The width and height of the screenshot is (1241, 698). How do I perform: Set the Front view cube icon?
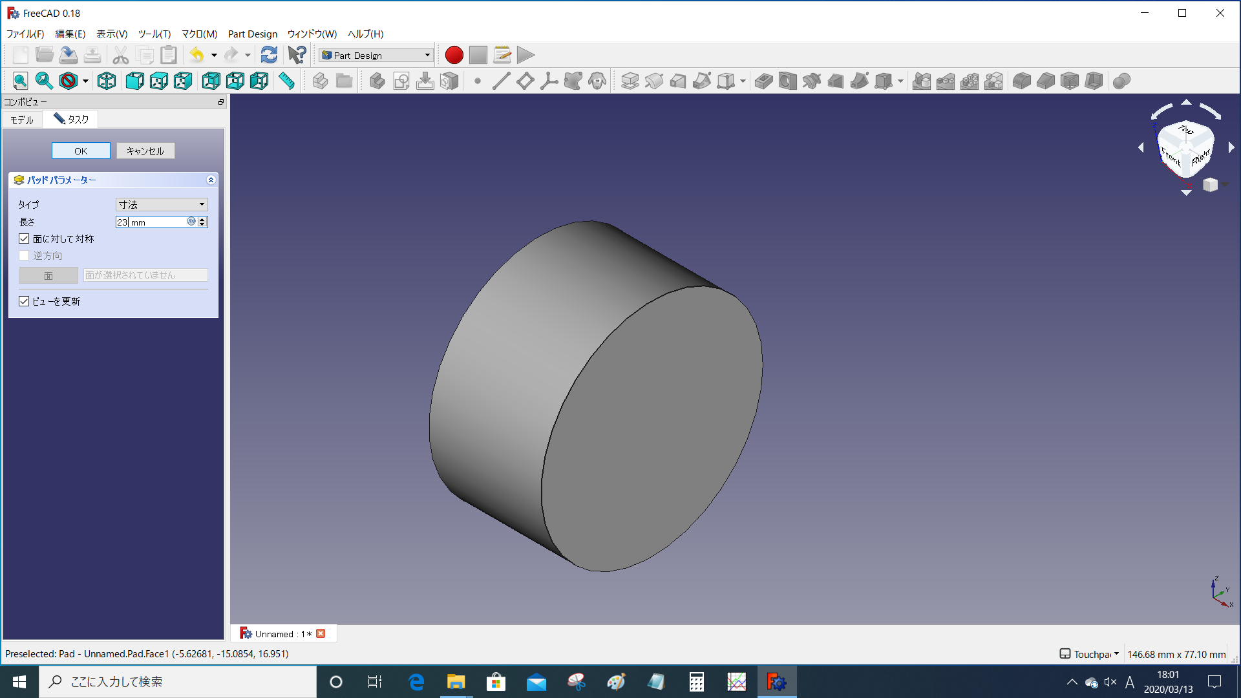(134, 81)
